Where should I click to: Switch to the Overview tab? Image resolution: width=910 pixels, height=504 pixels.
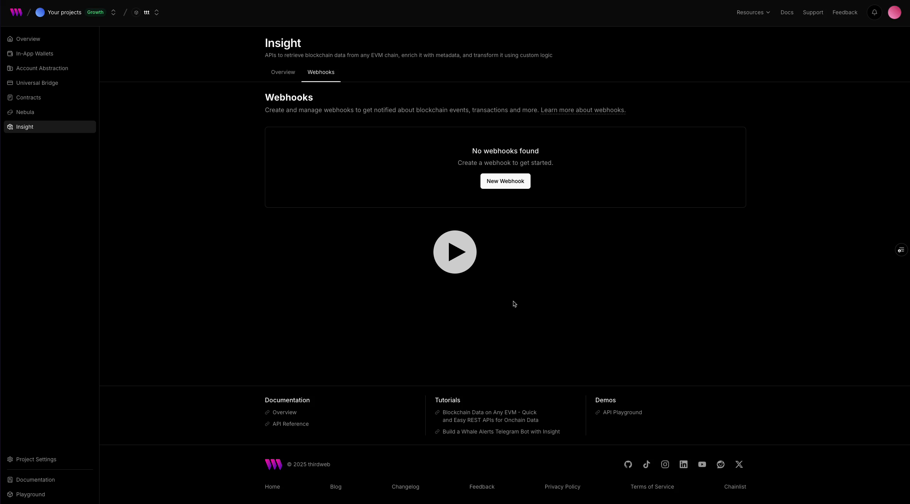point(283,72)
